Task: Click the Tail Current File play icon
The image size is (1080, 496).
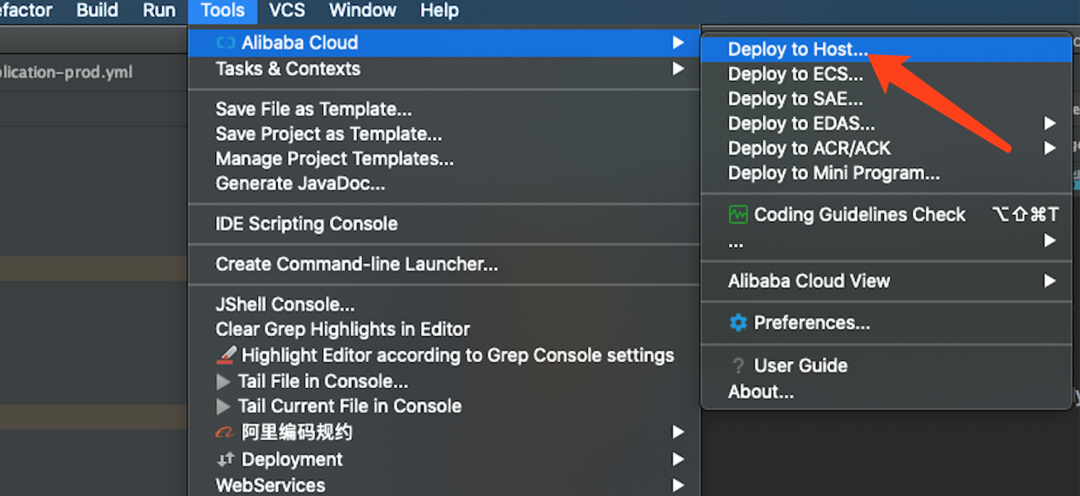Action: tap(224, 406)
